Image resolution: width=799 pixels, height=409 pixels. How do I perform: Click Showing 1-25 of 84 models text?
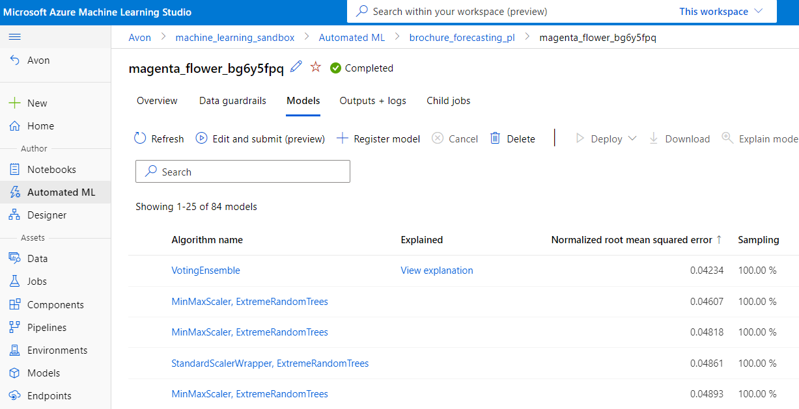pos(196,207)
